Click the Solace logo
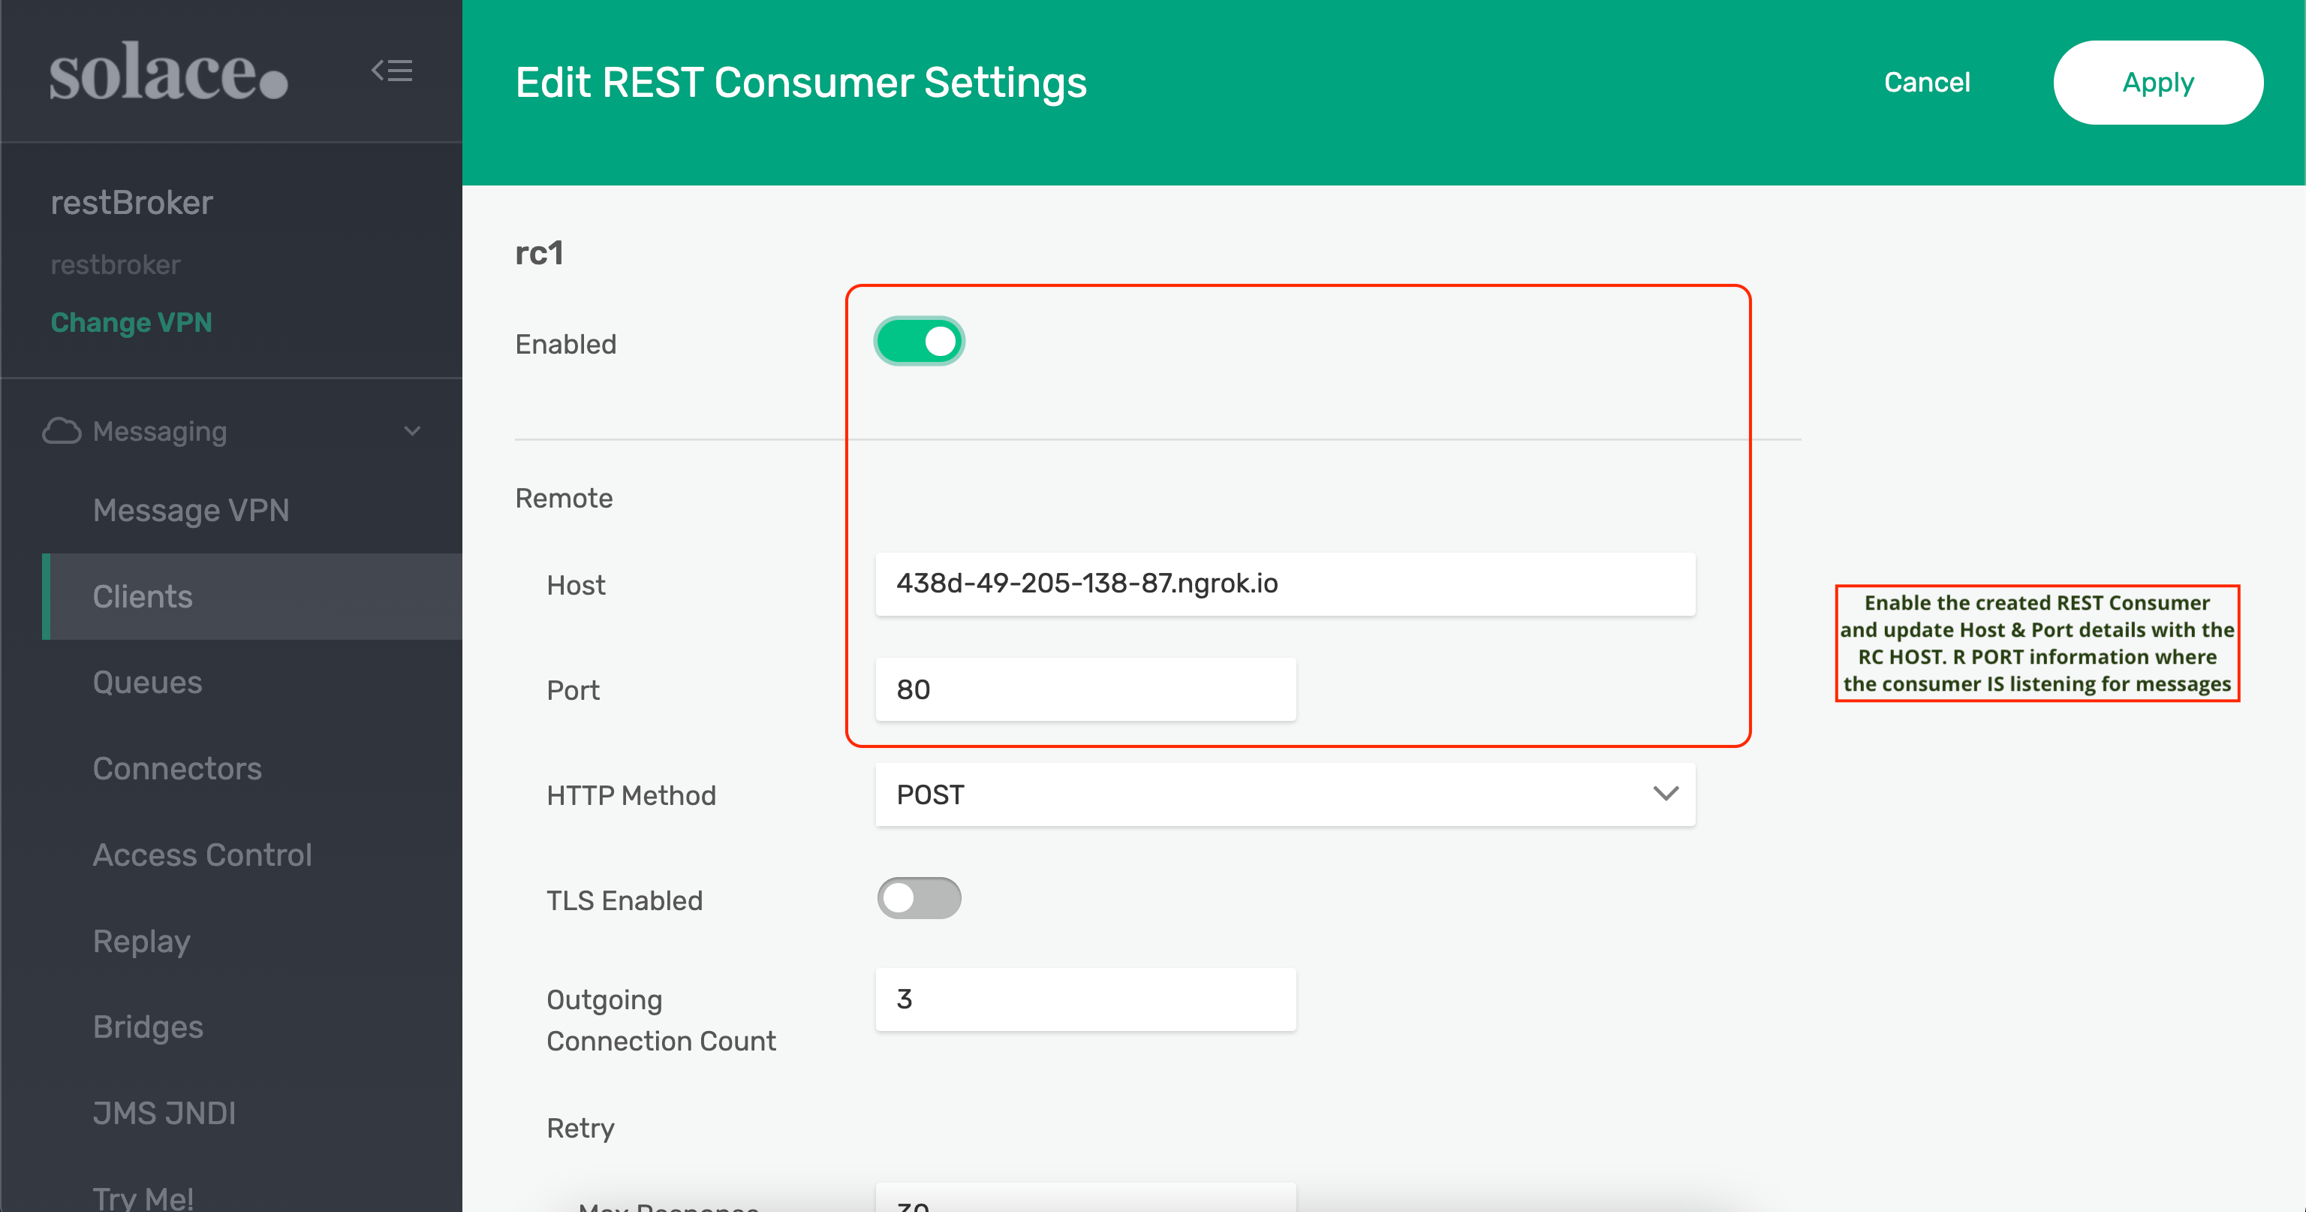The height and width of the screenshot is (1212, 2306). point(168,71)
